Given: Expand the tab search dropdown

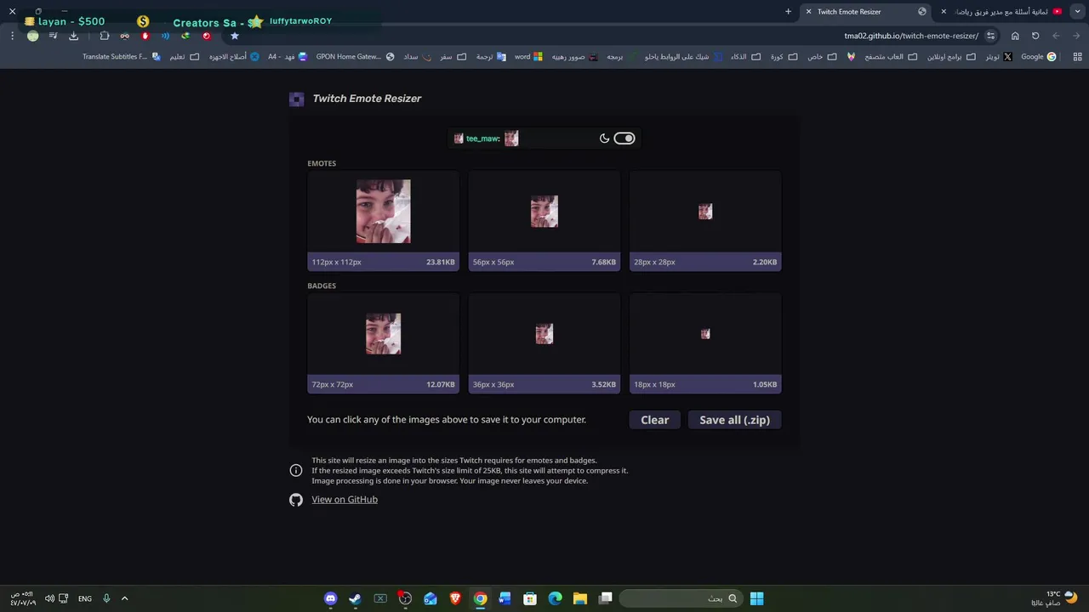Looking at the screenshot, I should (x=1077, y=12).
